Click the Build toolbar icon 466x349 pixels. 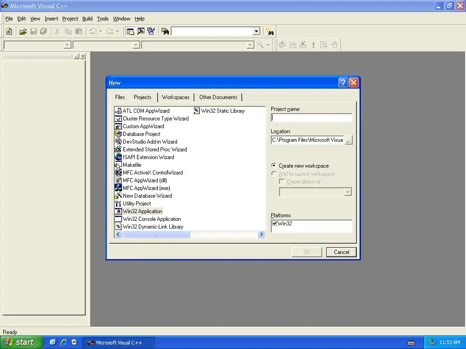[293, 45]
